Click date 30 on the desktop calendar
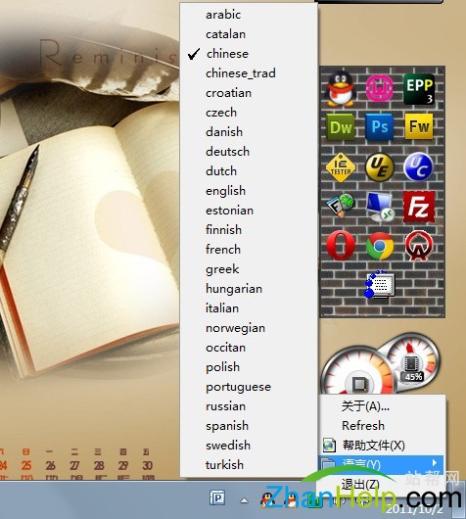 [147, 466]
